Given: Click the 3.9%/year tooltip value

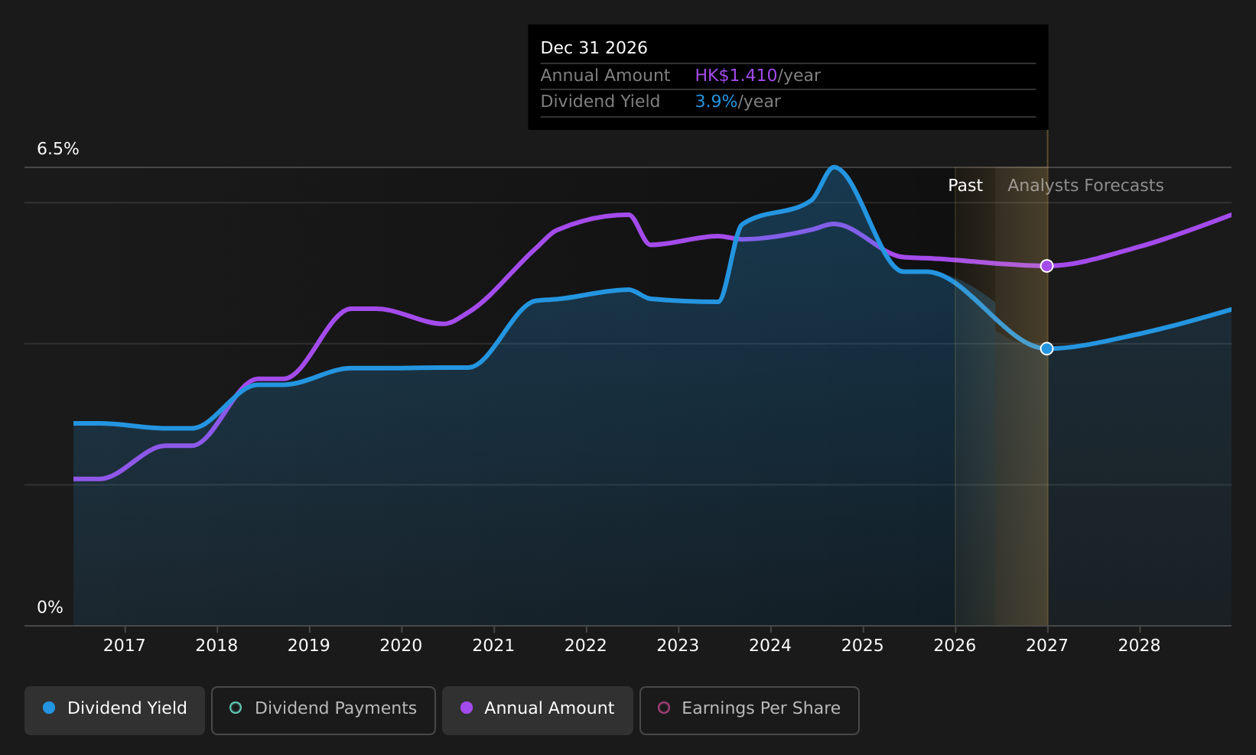Looking at the screenshot, I should (x=737, y=102).
